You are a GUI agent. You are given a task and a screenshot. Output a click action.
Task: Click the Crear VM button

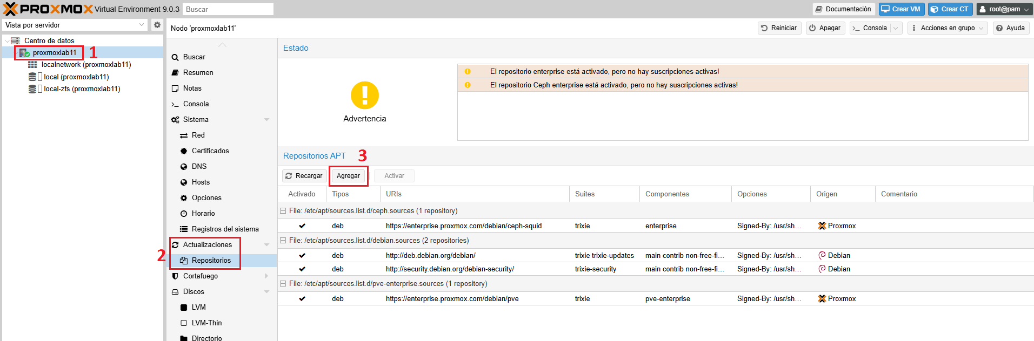[901, 9]
